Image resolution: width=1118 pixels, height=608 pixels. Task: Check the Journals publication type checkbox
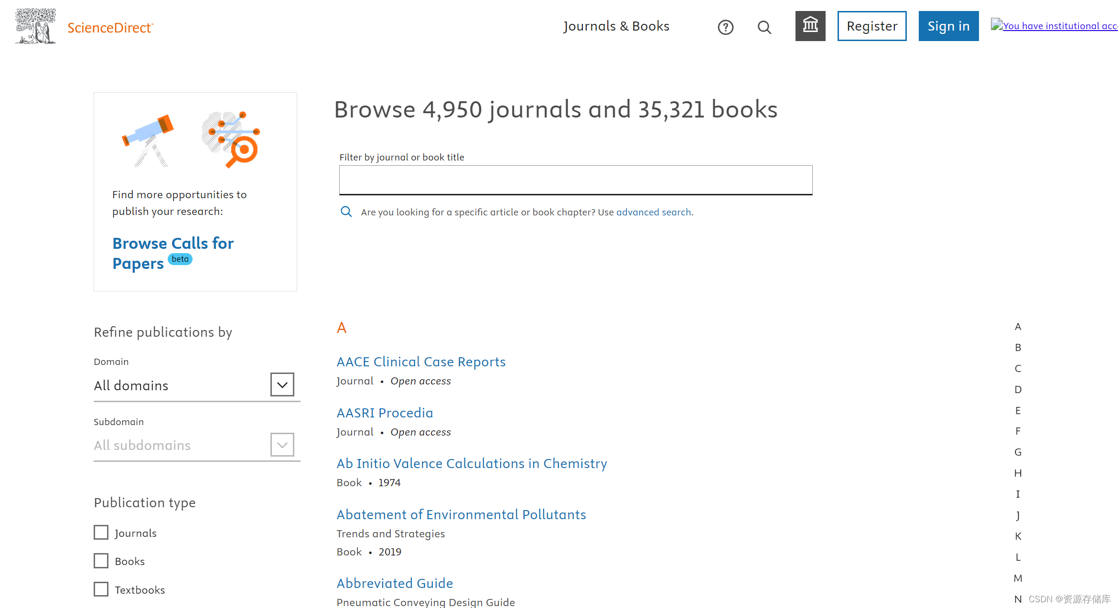[x=101, y=532]
